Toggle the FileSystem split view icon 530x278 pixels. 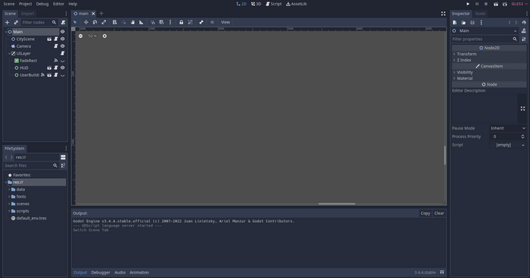click(x=63, y=158)
